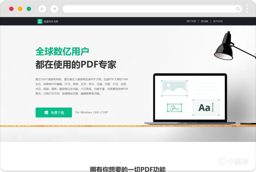Click the green window control dot
Screen dimensions: 256x172
29,9
